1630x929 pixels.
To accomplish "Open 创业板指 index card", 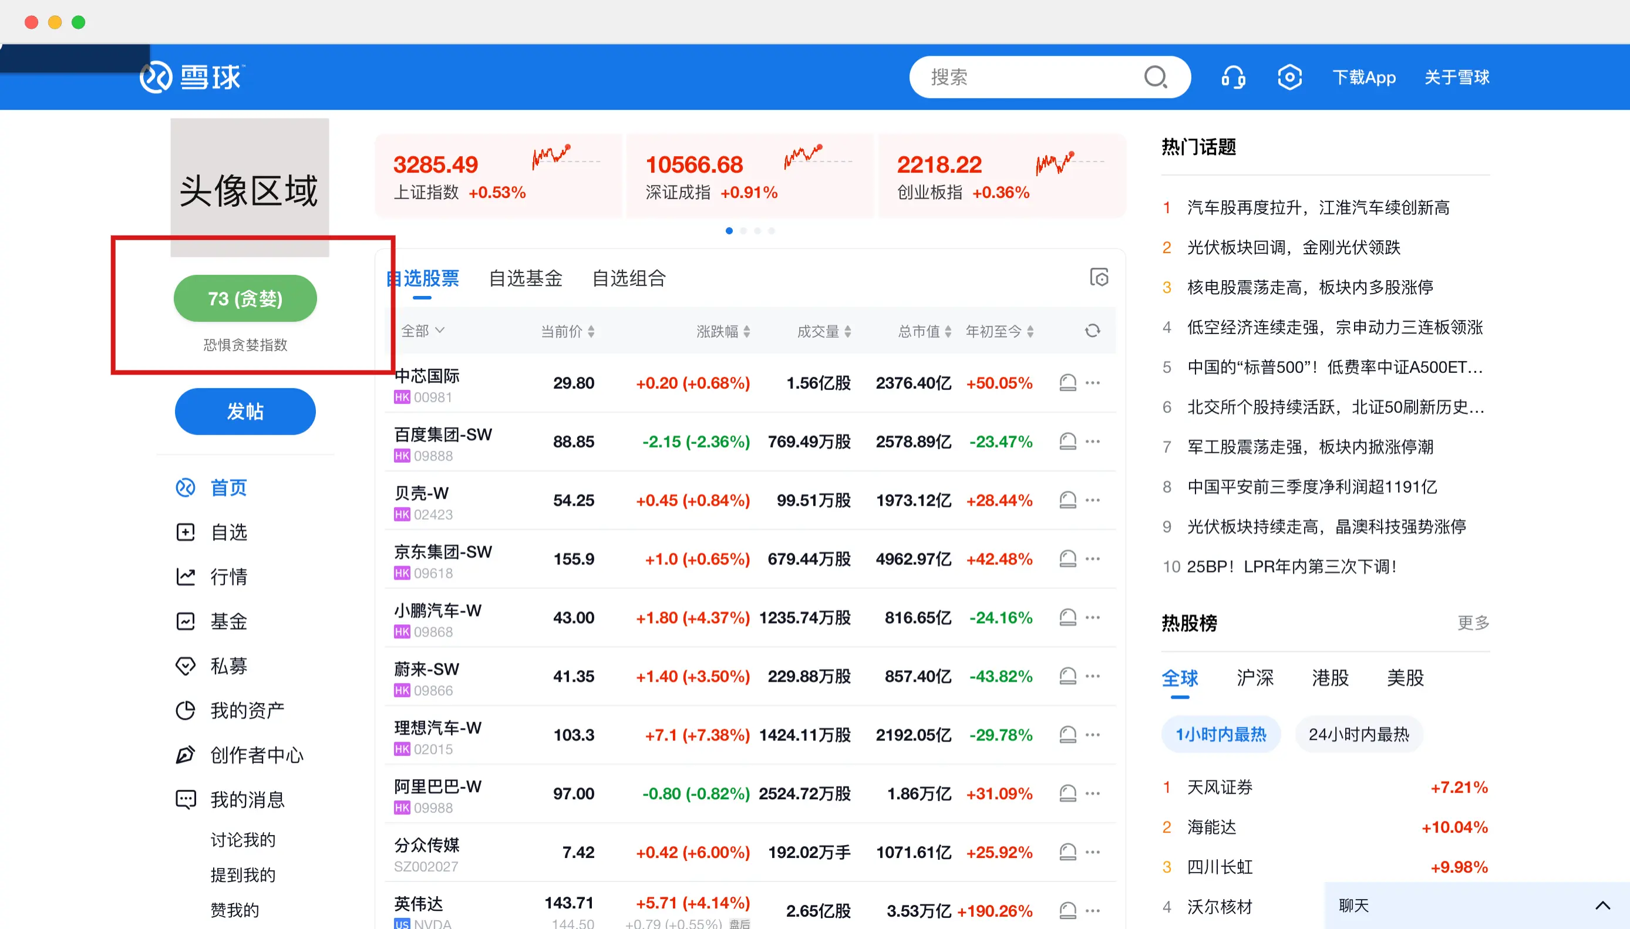I will [1002, 176].
